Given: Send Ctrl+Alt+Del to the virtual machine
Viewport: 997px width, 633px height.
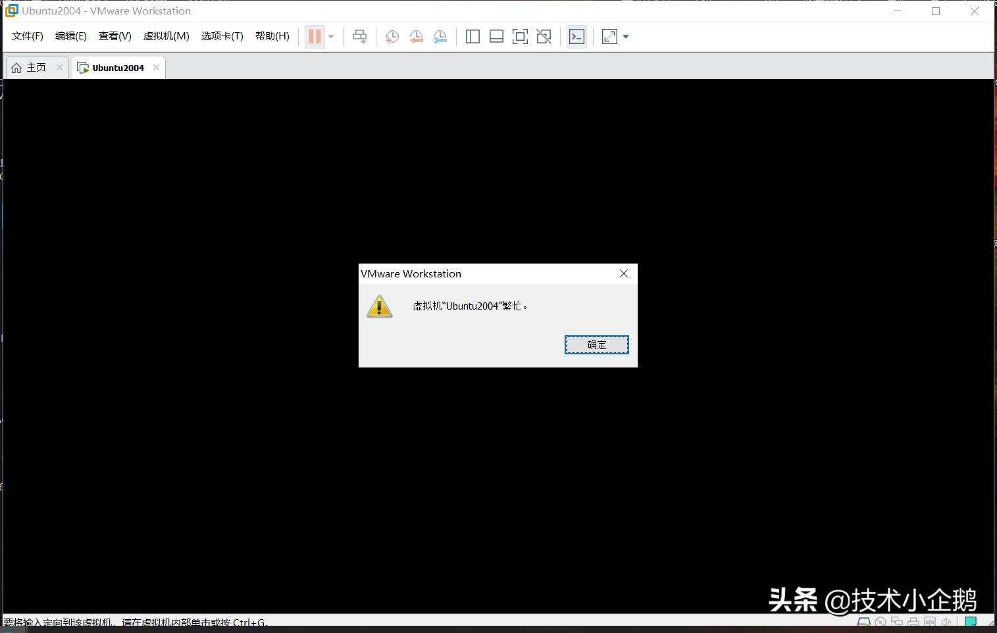Looking at the screenshot, I should (x=359, y=37).
